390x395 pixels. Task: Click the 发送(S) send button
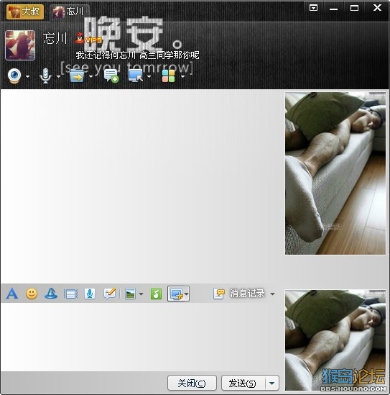(243, 383)
